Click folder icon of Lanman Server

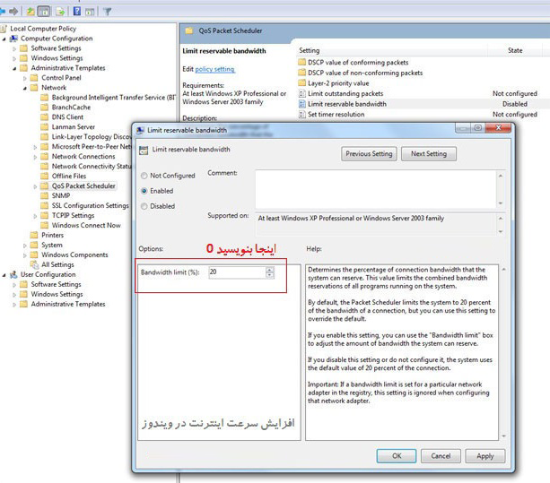pyautogui.click(x=44, y=126)
